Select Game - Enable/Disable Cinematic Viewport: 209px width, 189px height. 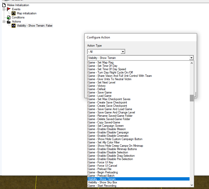coord(138,136)
